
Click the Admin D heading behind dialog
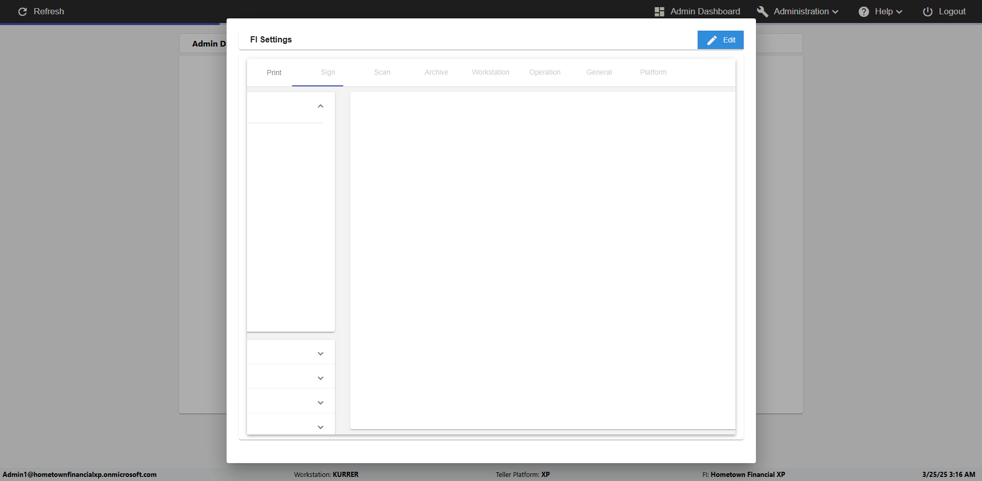click(x=209, y=44)
